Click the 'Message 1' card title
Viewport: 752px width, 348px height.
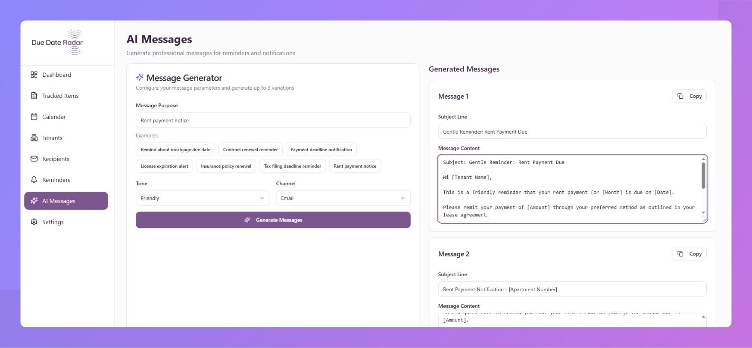453,97
